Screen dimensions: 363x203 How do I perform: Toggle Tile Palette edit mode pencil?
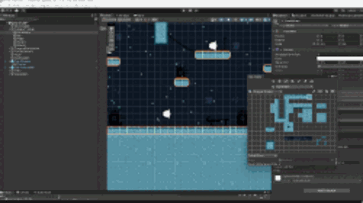tap(314, 92)
